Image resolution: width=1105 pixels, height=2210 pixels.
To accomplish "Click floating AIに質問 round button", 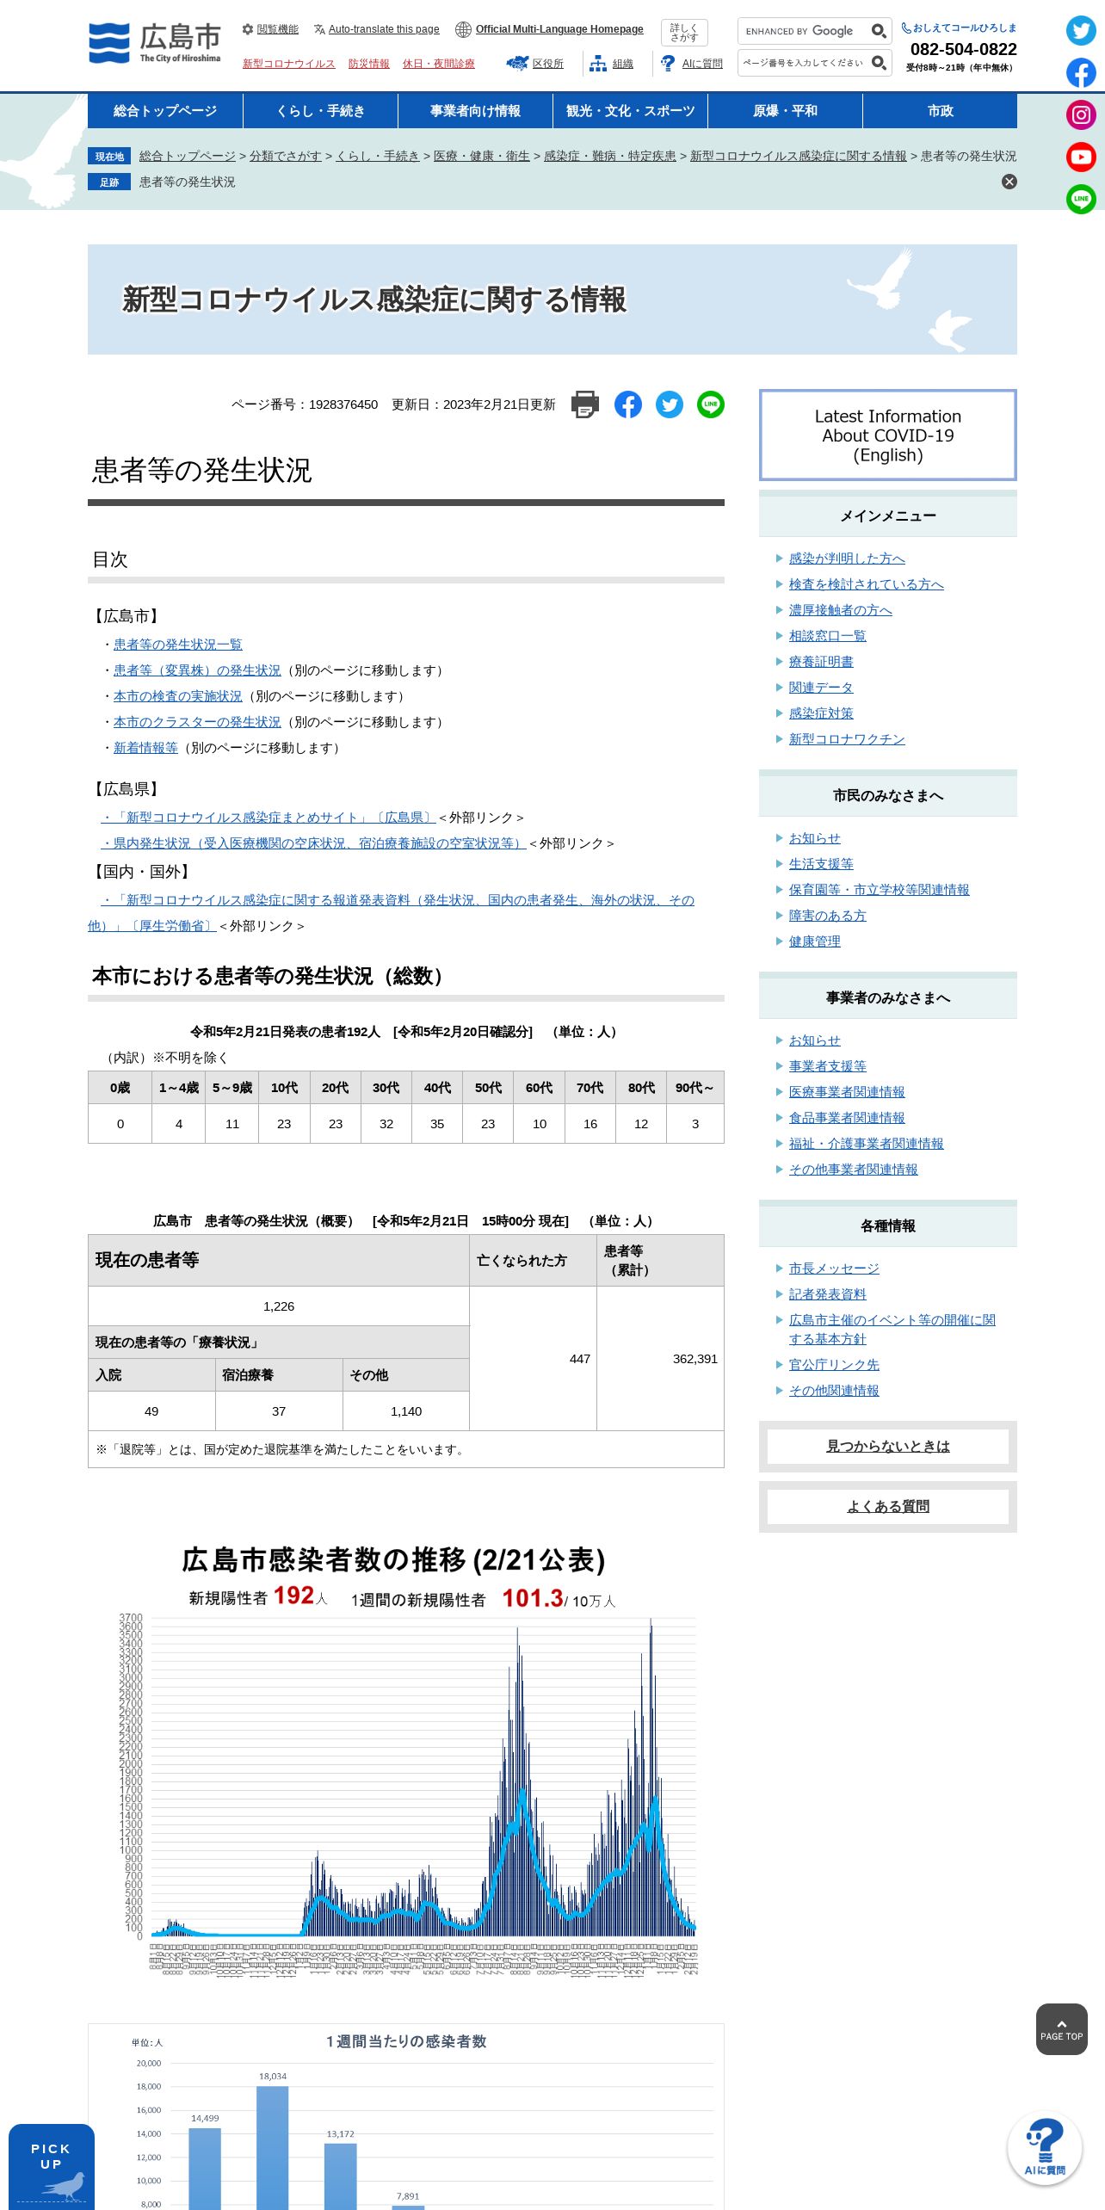I will [1045, 2148].
